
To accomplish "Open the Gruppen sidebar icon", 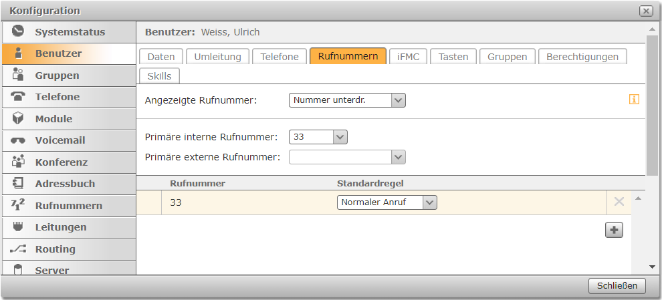I will [x=19, y=75].
